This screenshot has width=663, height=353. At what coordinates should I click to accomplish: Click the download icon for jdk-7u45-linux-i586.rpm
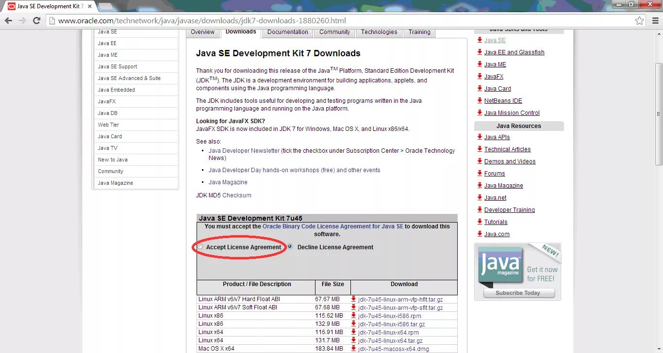[354, 316]
